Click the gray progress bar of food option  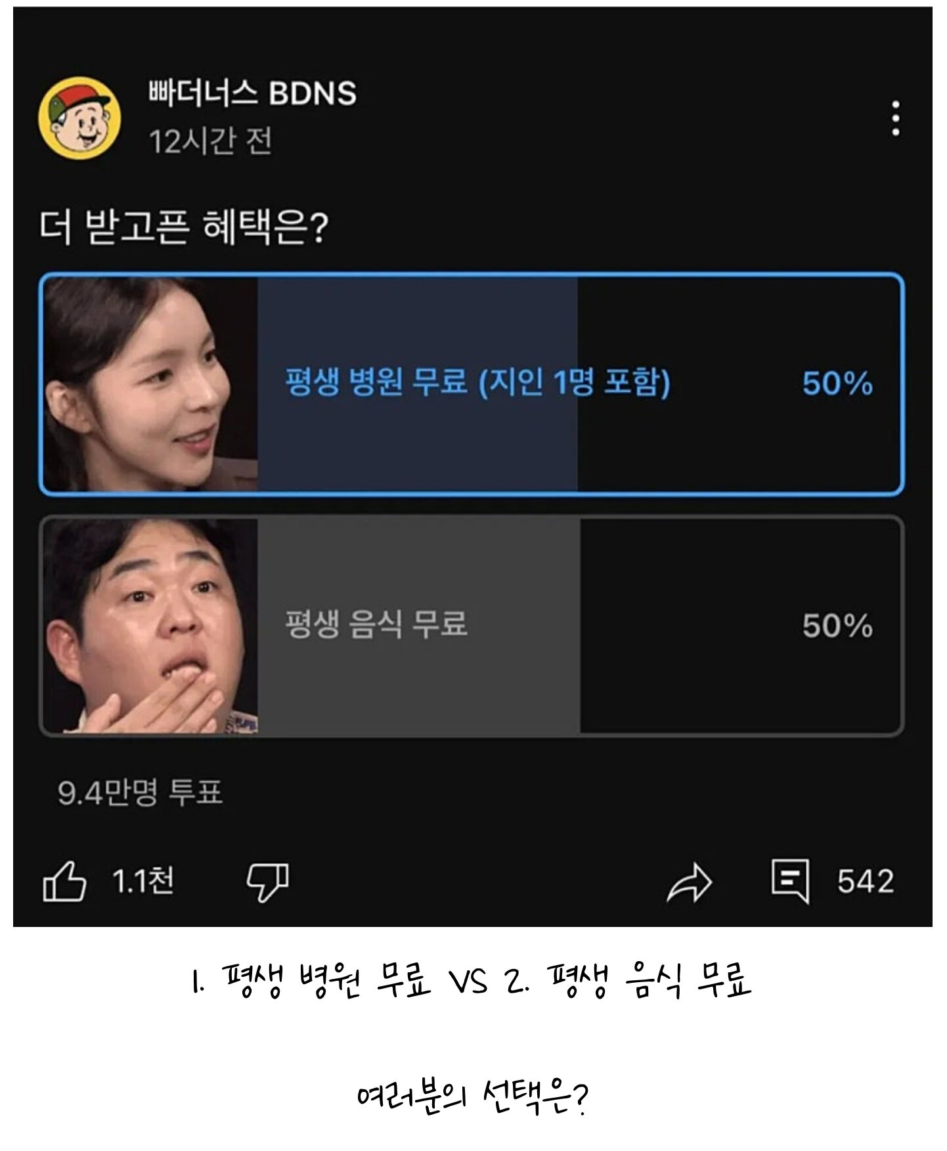tap(419, 626)
